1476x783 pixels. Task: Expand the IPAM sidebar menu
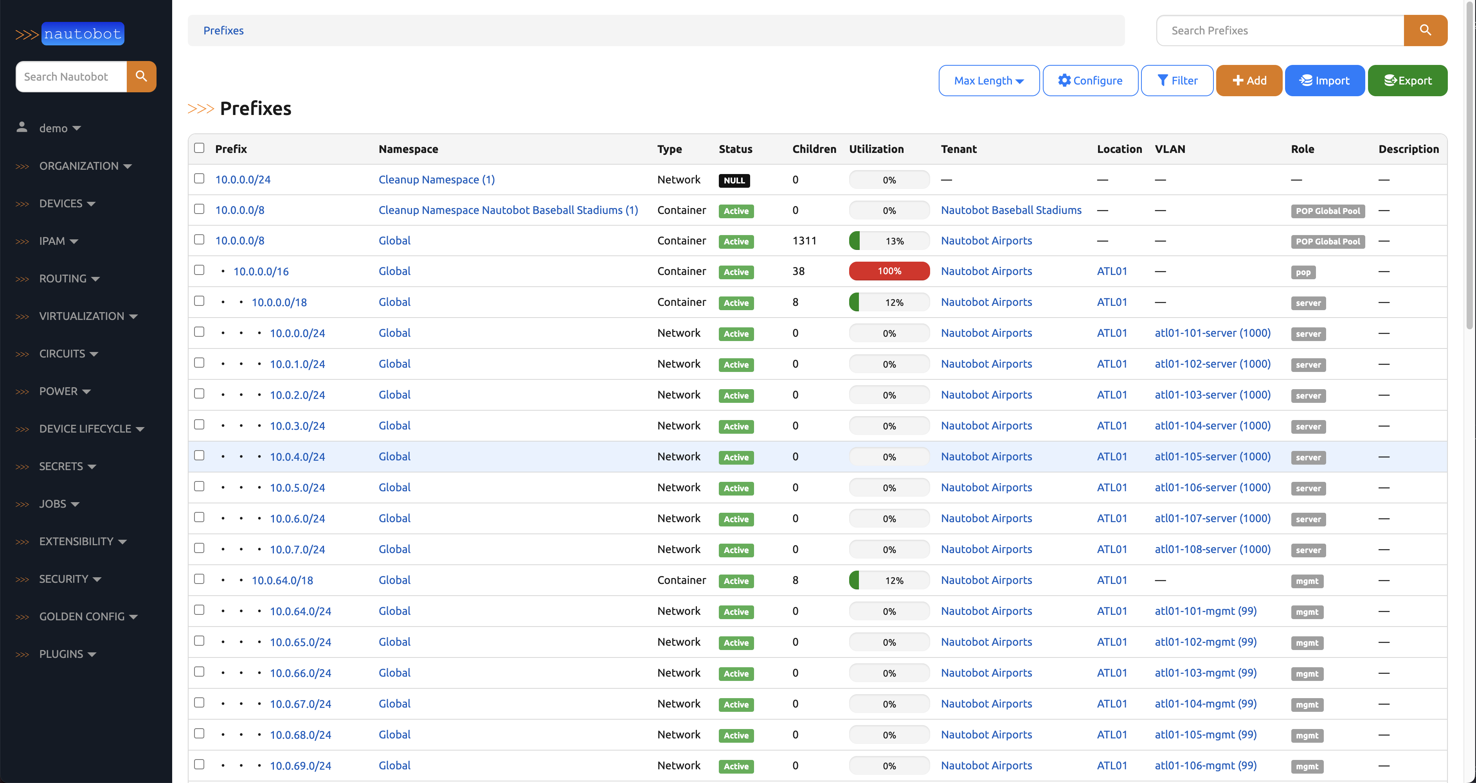(x=58, y=241)
